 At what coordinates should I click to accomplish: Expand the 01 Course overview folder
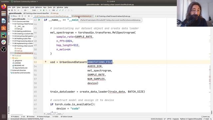tap(11, 21)
